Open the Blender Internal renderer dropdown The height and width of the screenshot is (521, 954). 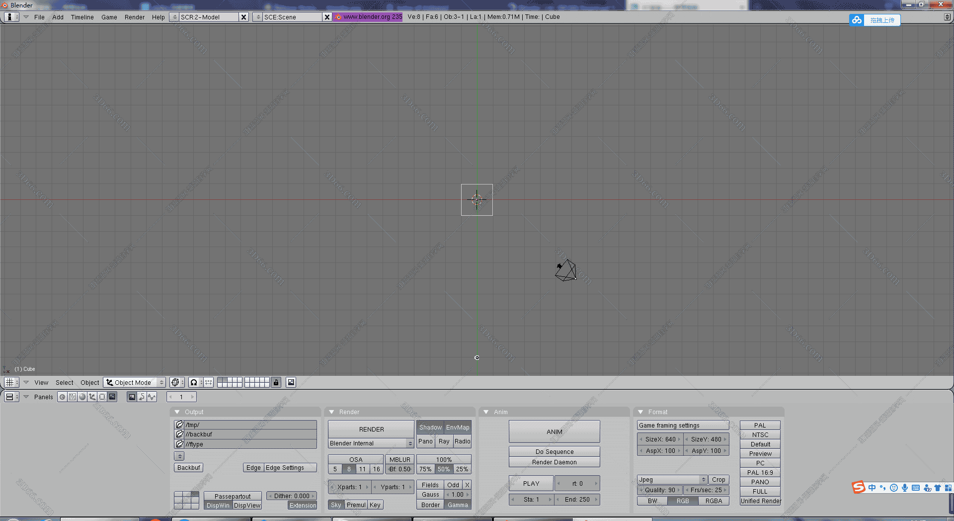(x=371, y=443)
